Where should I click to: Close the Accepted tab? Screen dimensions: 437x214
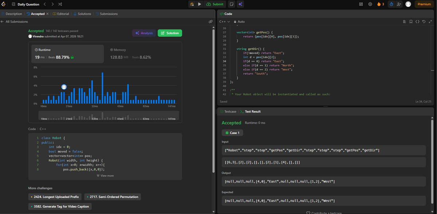[x=47, y=14]
